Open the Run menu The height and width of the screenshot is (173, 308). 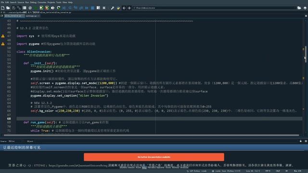[27, 2]
